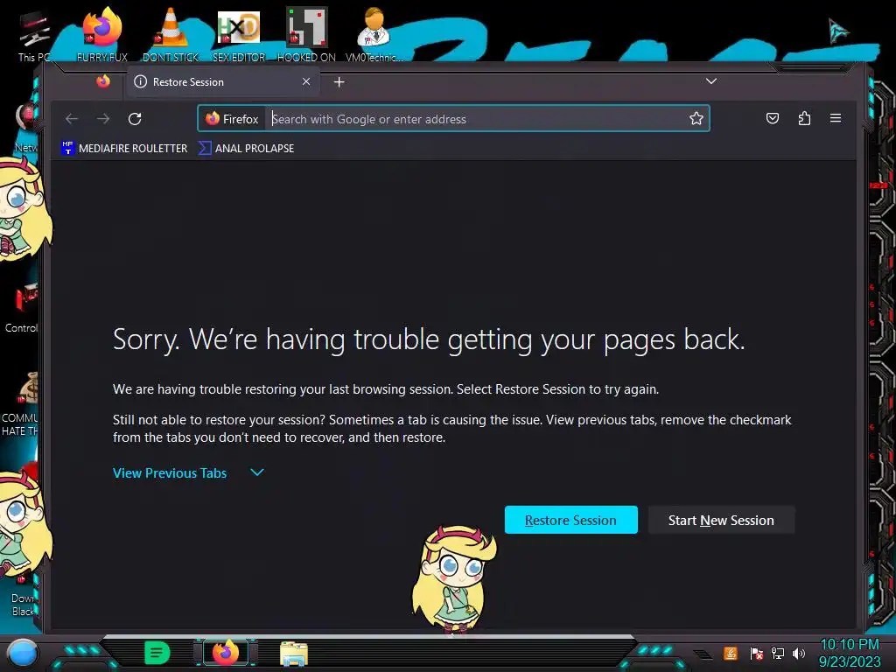This screenshot has height=672, width=896.
Task: Click the Start New Session button
Action: 721,520
